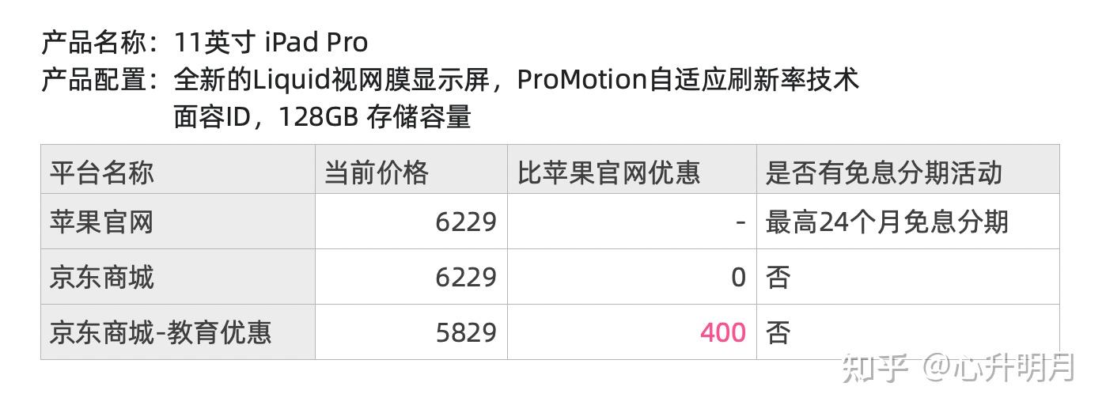Click the 比苹果官网优惠 column header

click(x=609, y=172)
